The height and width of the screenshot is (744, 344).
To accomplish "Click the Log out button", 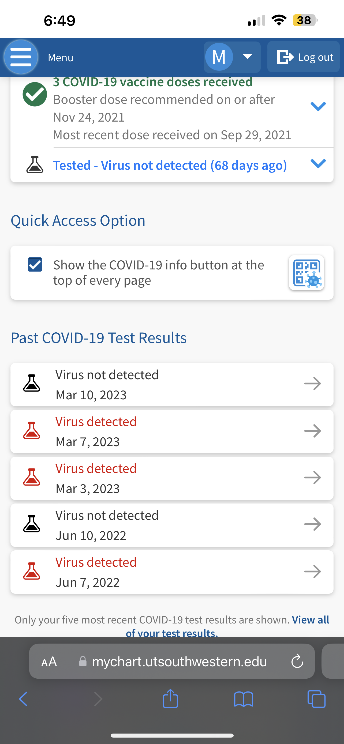I will click(303, 57).
